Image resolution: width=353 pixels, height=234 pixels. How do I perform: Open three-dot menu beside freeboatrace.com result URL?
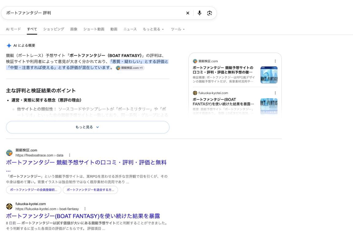click(70, 155)
